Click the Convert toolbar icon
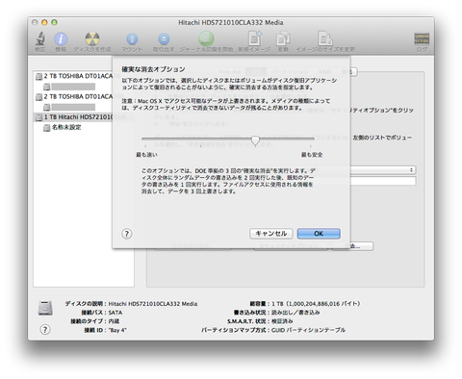Viewport: 462px width, 379px height. pos(283,38)
